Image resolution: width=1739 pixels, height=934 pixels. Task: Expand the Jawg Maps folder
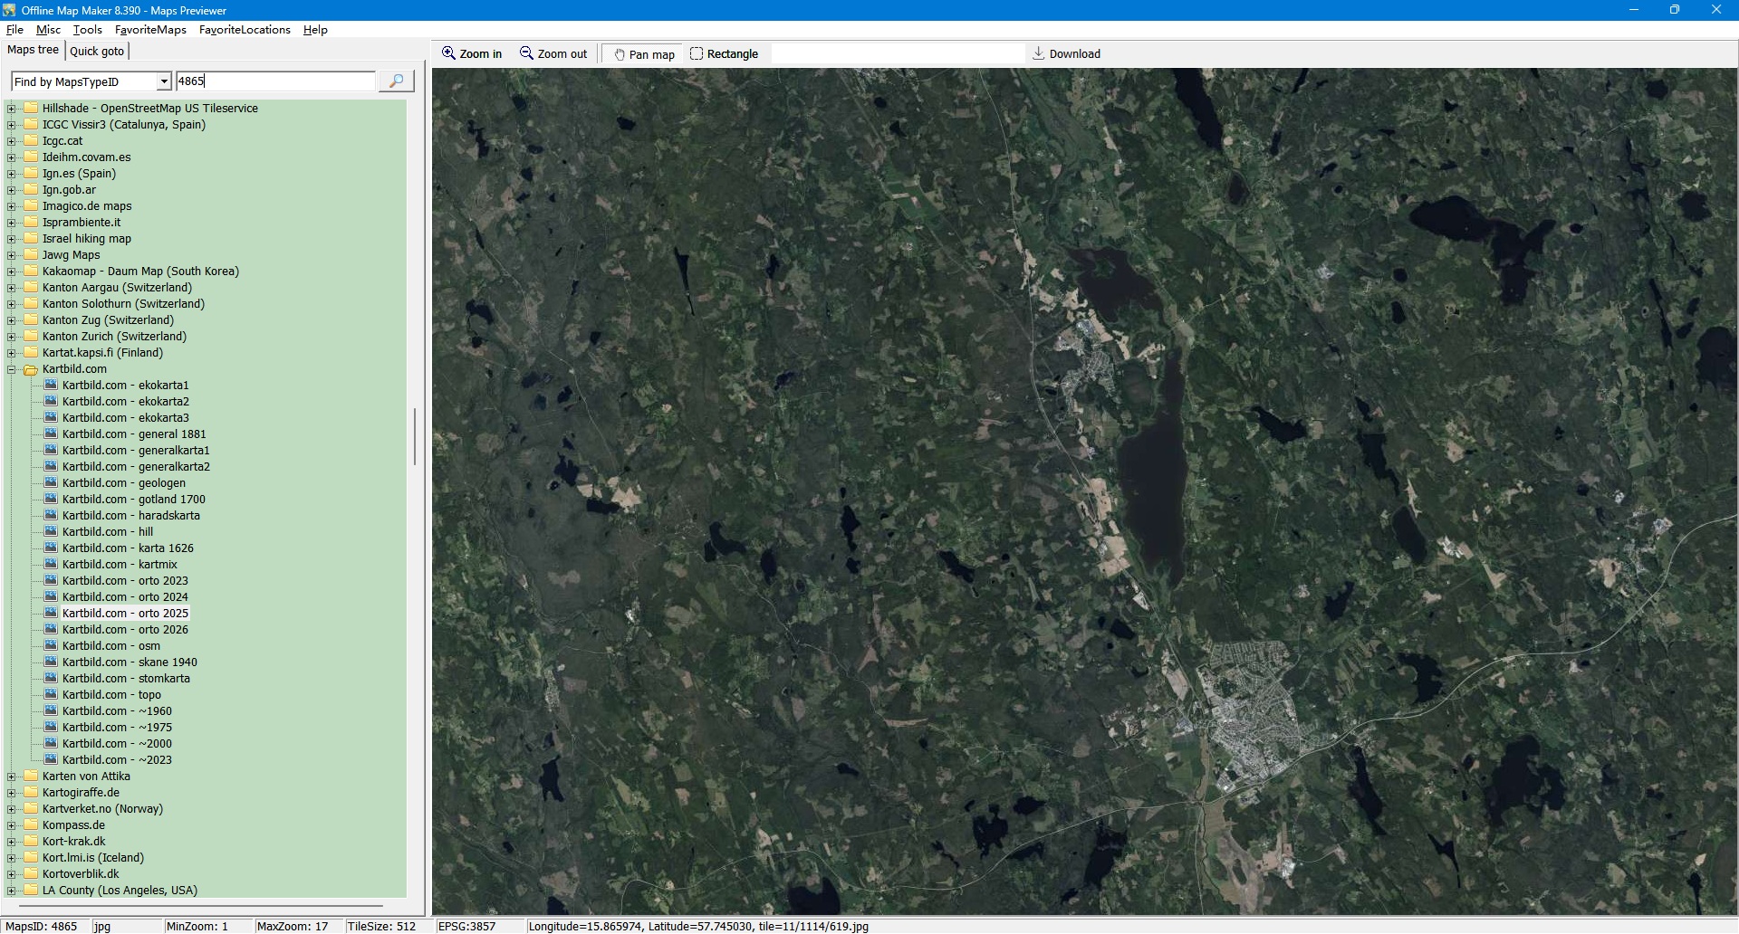tap(12, 255)
